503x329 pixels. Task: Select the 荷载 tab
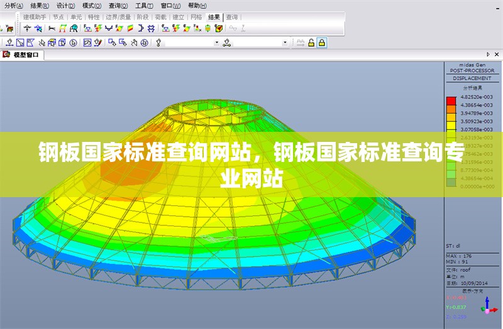coord(160,17)
